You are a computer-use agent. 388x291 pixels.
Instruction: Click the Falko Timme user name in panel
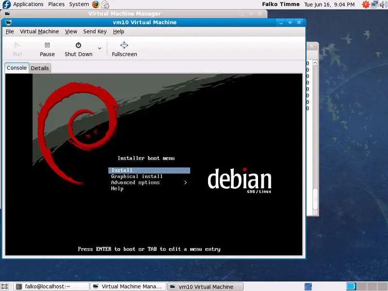(x=281, y=4)
